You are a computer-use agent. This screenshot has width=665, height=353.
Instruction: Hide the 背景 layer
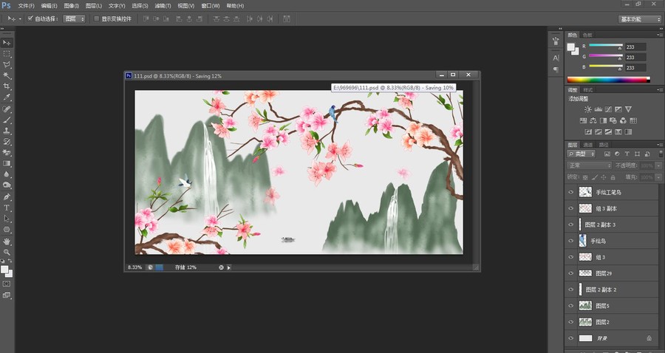pos(571,338)
